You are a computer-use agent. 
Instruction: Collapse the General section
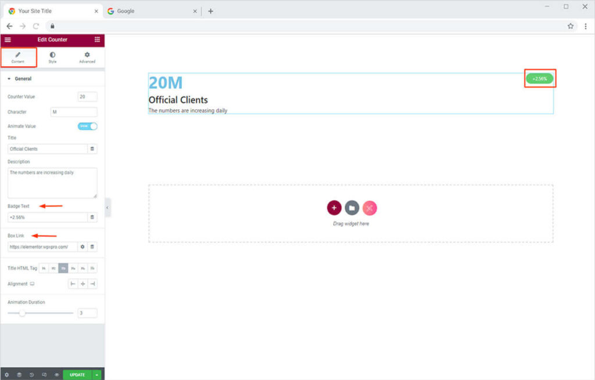pyautogui.click(x=9, y=79)
